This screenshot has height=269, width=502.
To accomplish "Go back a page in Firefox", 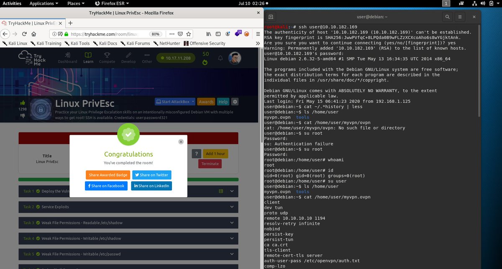I will click(5, 34).
